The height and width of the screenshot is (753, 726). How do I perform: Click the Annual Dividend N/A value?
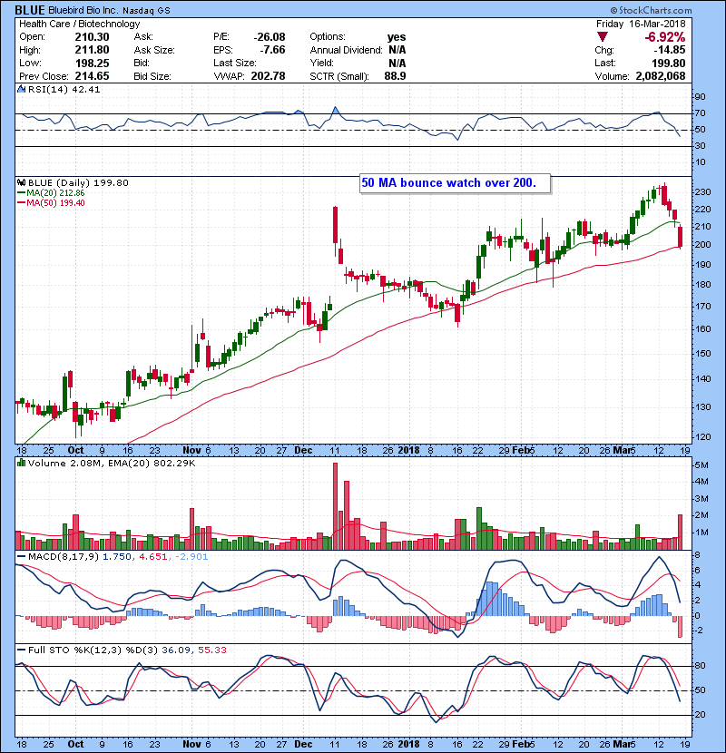[x=397, y=50]
